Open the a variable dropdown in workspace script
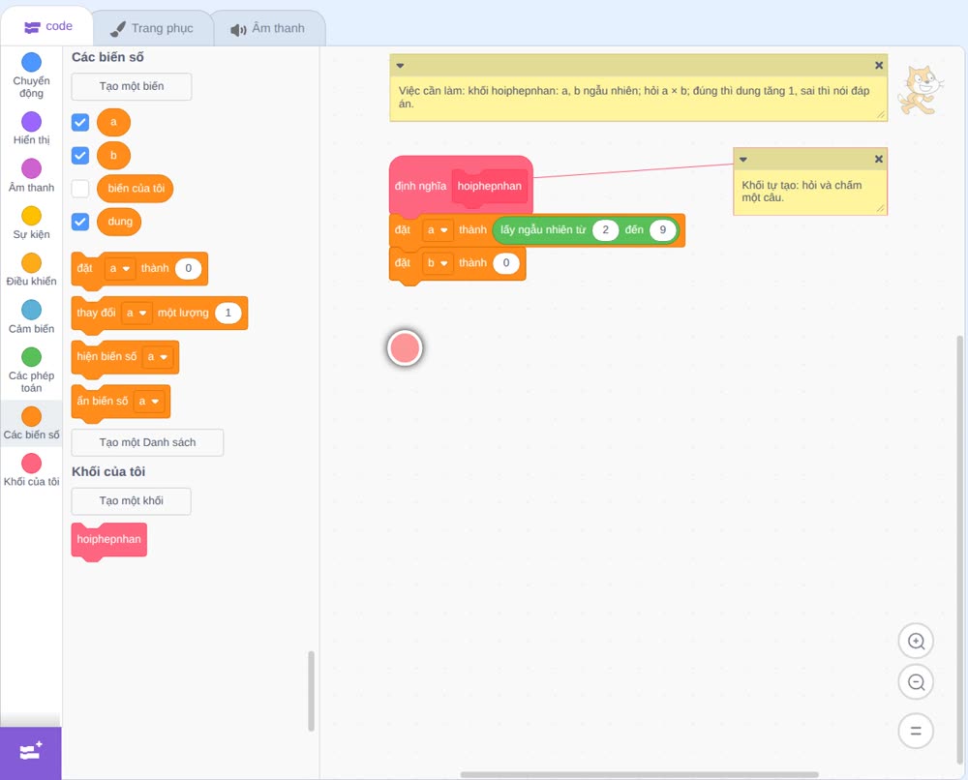The width and height of the screenshot is (968, 780). point(438,230)
